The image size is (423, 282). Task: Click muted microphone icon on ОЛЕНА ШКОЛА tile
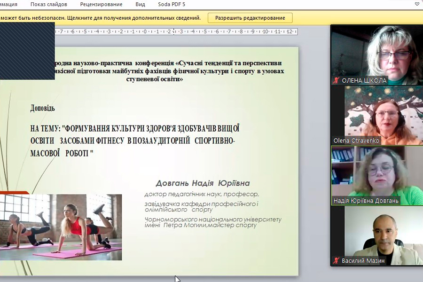(336, 80)
